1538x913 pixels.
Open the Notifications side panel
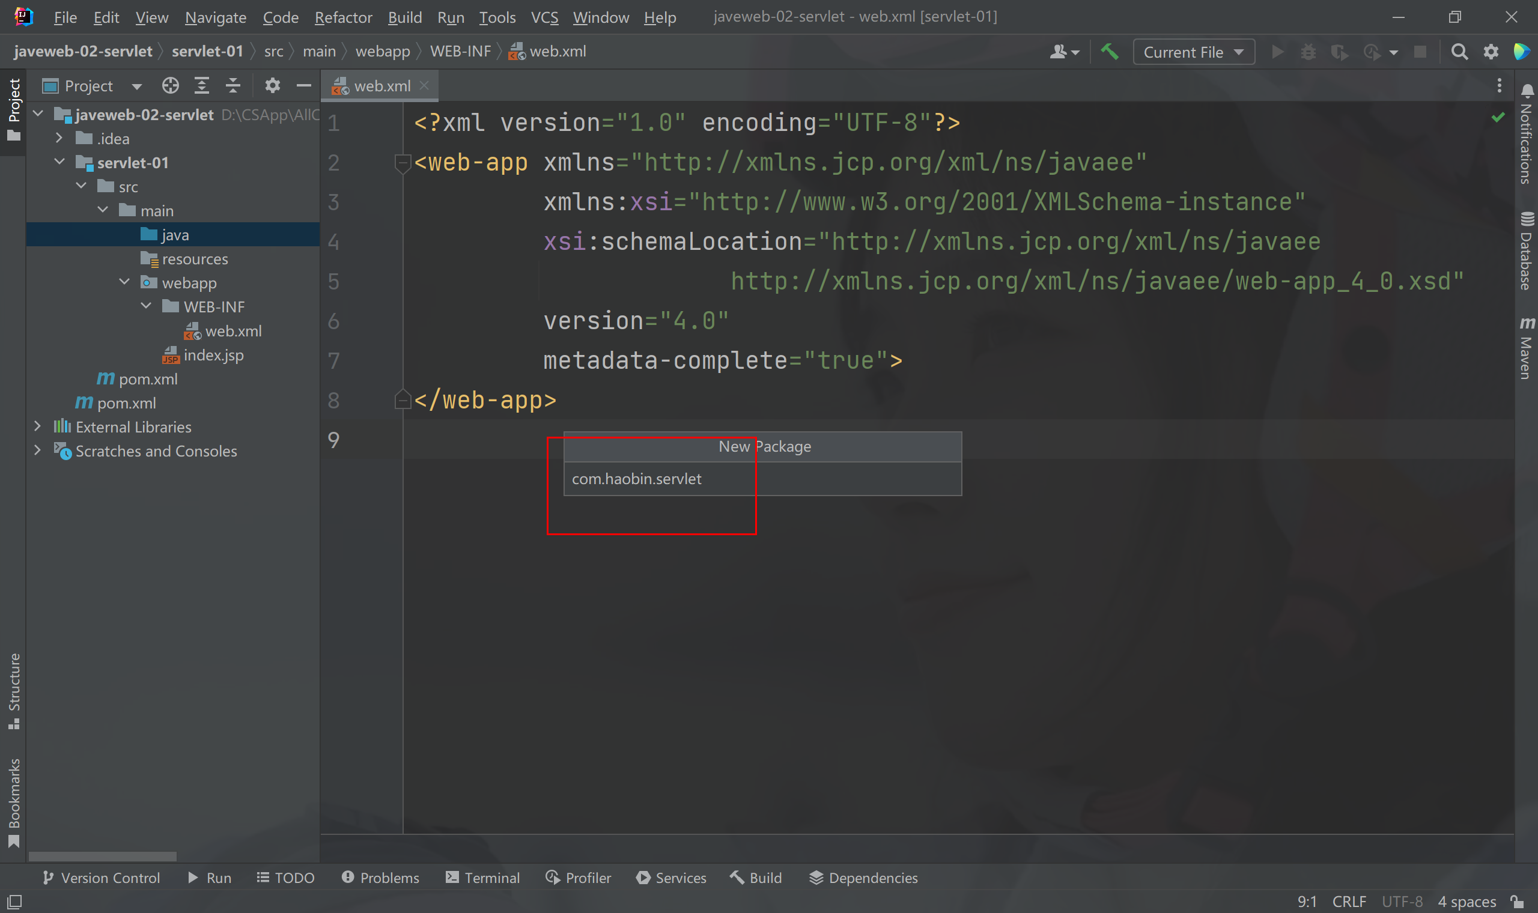point(1527,134)
